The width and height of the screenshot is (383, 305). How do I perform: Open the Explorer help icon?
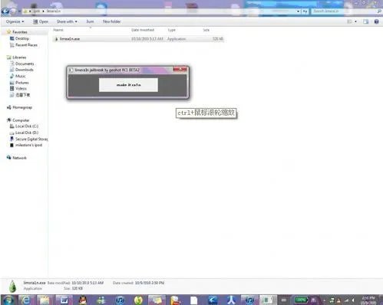pyautogui.click(x=376, y=21)
